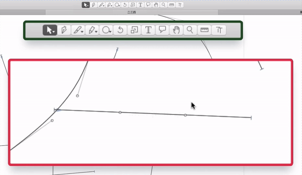This screenshot has width=302, height=175.
Task: Select the left node on the horizontal line
Action: (x=120, y=112)
